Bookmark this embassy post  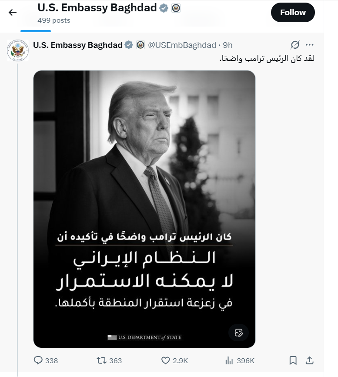(x=293, y=360)
